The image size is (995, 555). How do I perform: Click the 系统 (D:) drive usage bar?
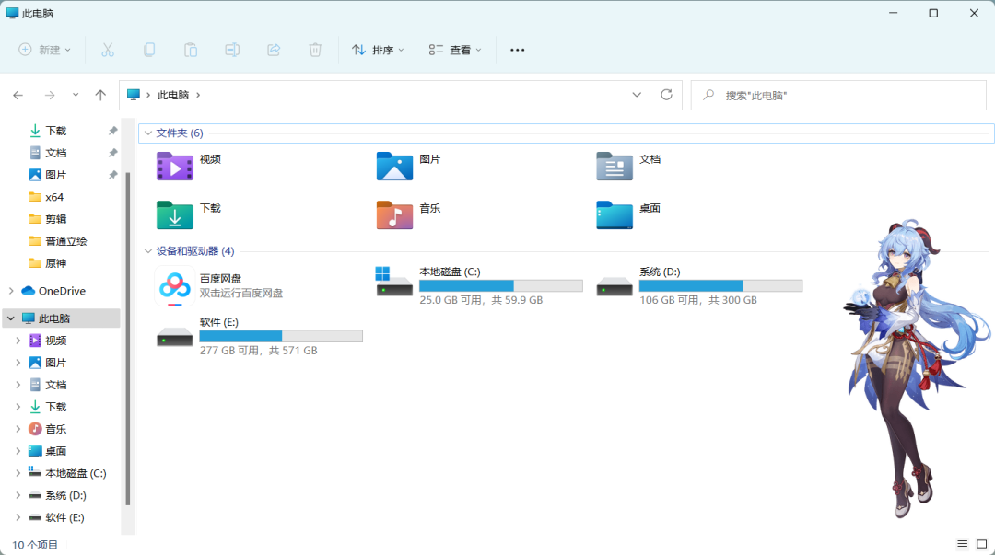tap(720, 285)
